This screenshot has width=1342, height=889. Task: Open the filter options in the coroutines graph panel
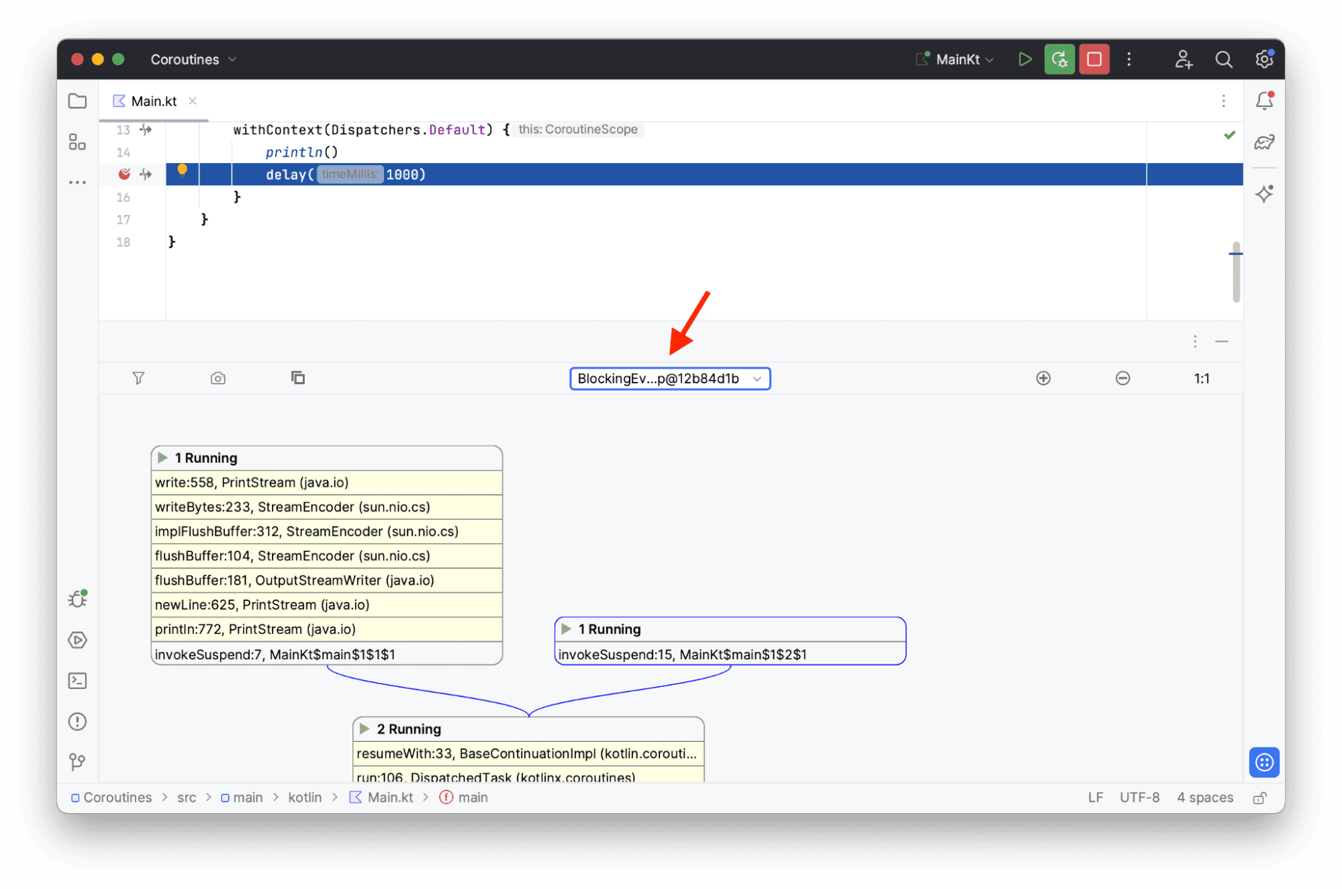point(138,378)
